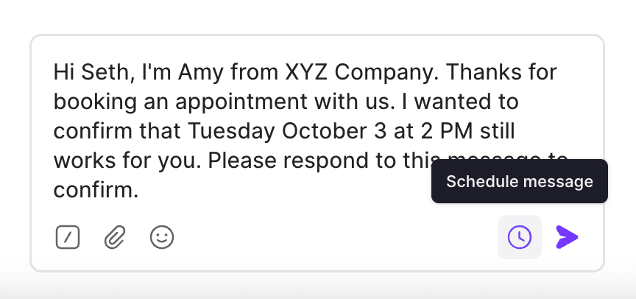Click on the name 'Amy' in message
The width and height of the screenshot is (636, 299).
[197, 74]
